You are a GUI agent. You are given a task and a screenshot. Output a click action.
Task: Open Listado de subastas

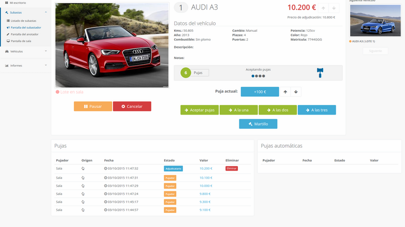(21, 21)
